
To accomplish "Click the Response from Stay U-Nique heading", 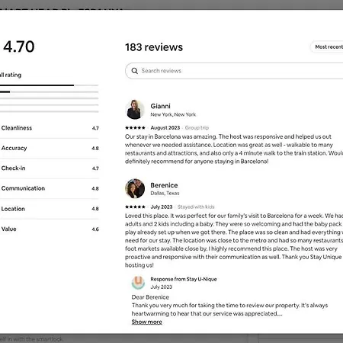I will tap(184, 279).
